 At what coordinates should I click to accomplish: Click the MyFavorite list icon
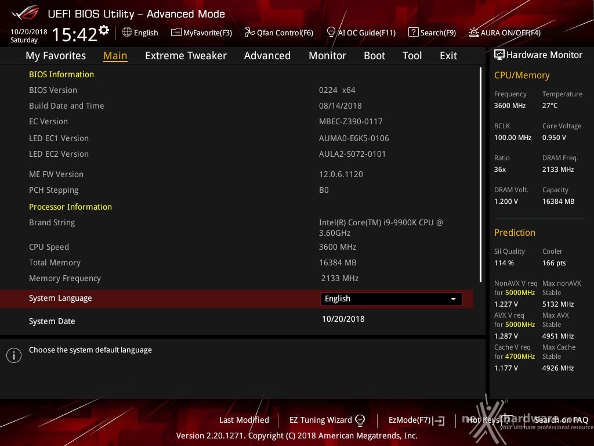[x=176, y=33]
